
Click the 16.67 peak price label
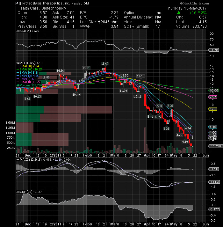105,64
